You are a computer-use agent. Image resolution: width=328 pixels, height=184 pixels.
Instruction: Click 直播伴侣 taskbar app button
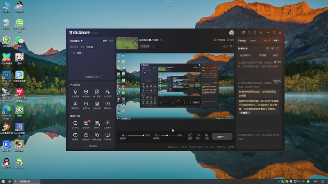pos(26,182)
